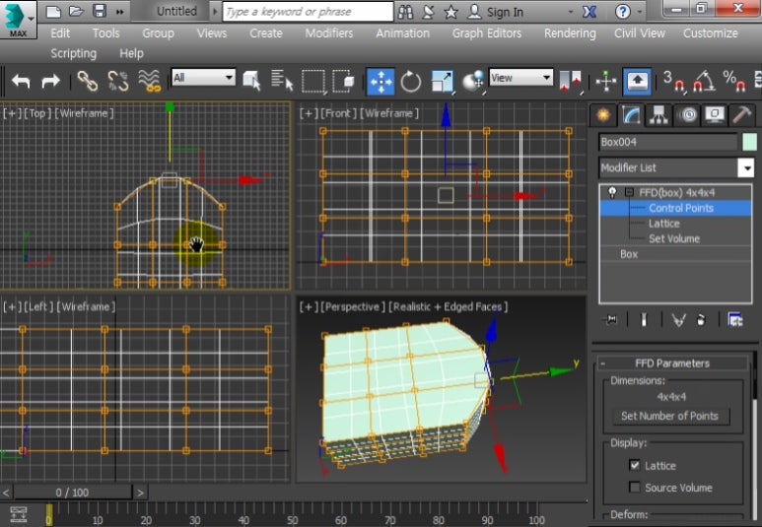Open the Box004 object color swatch
Screen dimensions: 762x527
click(x=749, y=142)
